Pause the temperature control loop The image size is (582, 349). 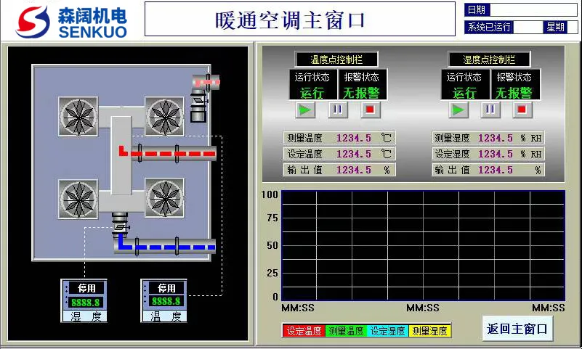click(338, 110)
